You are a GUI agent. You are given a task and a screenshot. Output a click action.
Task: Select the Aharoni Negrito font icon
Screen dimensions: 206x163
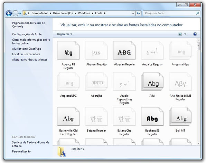[x=96, y=50]
